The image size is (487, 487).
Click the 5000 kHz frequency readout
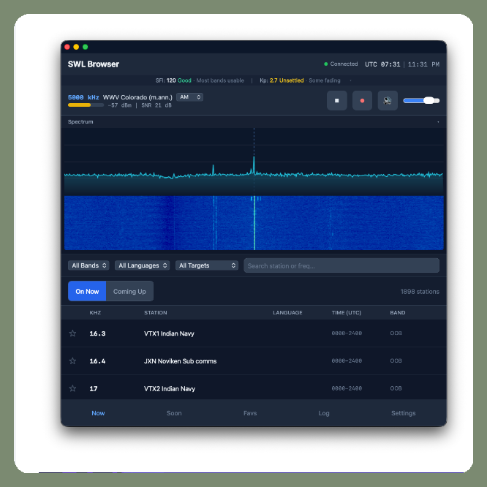click(83, 97)
